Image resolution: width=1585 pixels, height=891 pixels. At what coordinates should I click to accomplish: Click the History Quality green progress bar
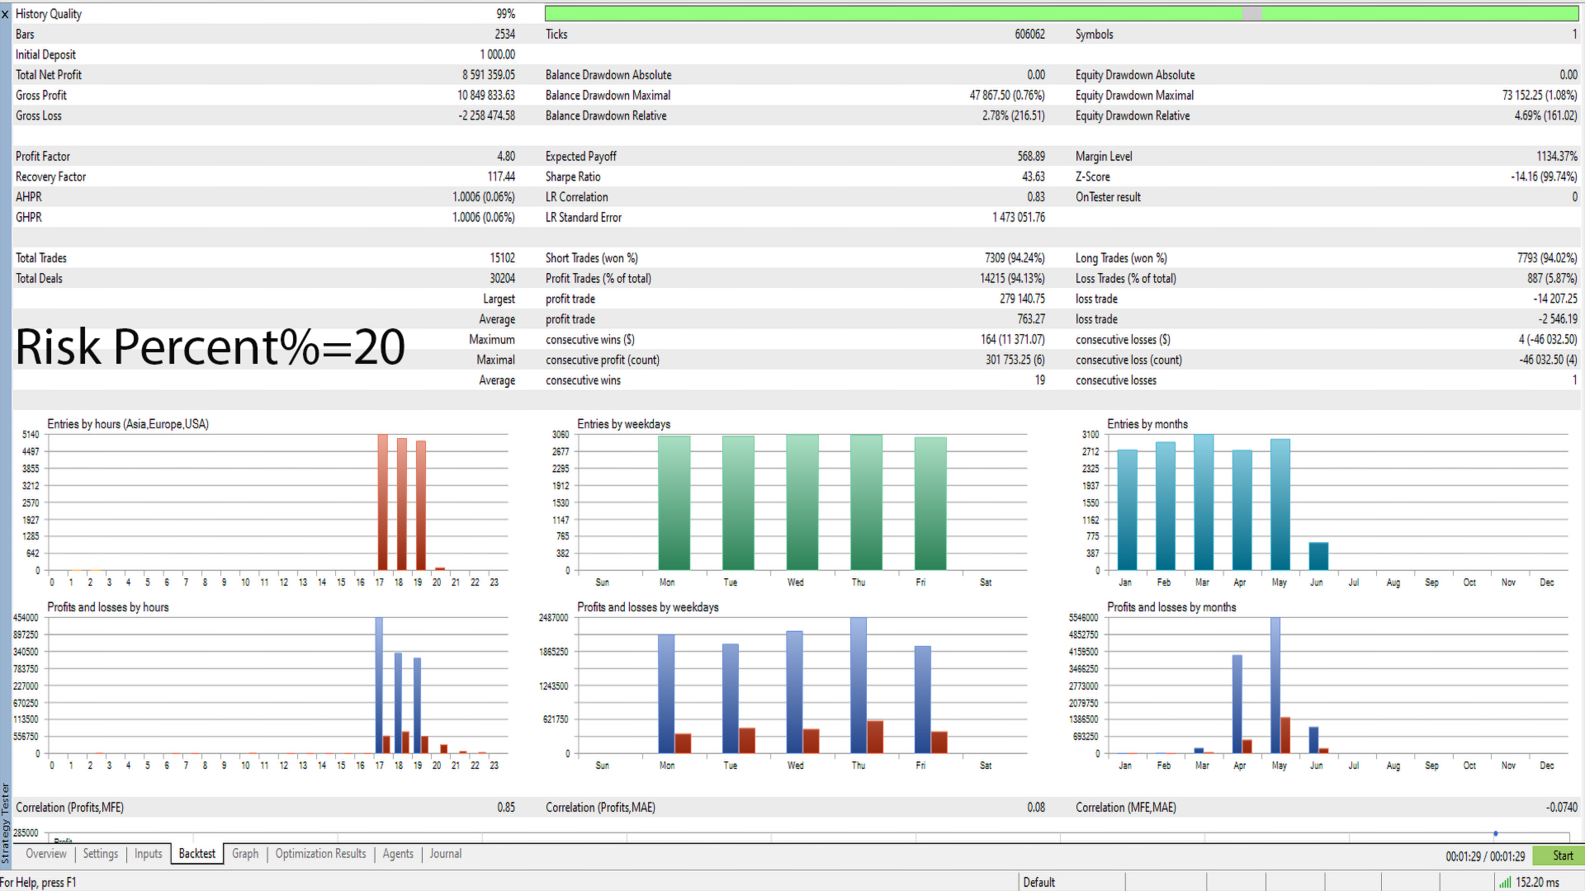pos(892,13)
